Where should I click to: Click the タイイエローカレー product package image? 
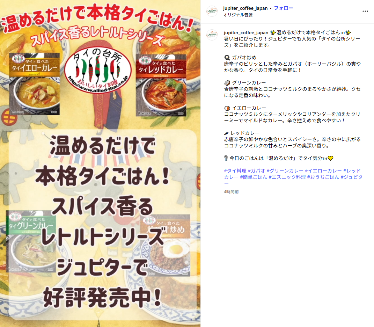coord(34,84)
